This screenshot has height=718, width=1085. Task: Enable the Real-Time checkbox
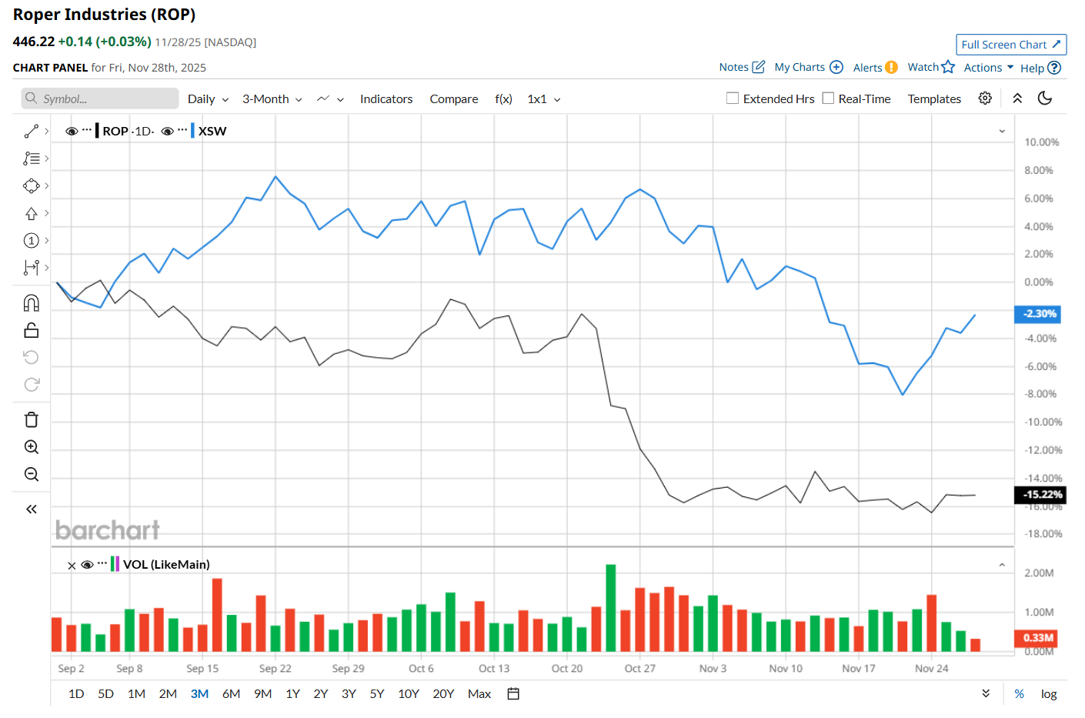pyautogui.click(x=828, y=99)
